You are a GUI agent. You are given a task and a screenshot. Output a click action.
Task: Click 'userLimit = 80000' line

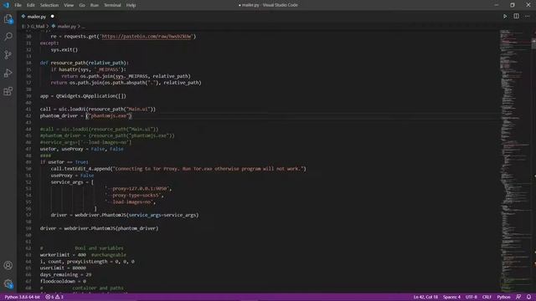[x=63, y=268]
